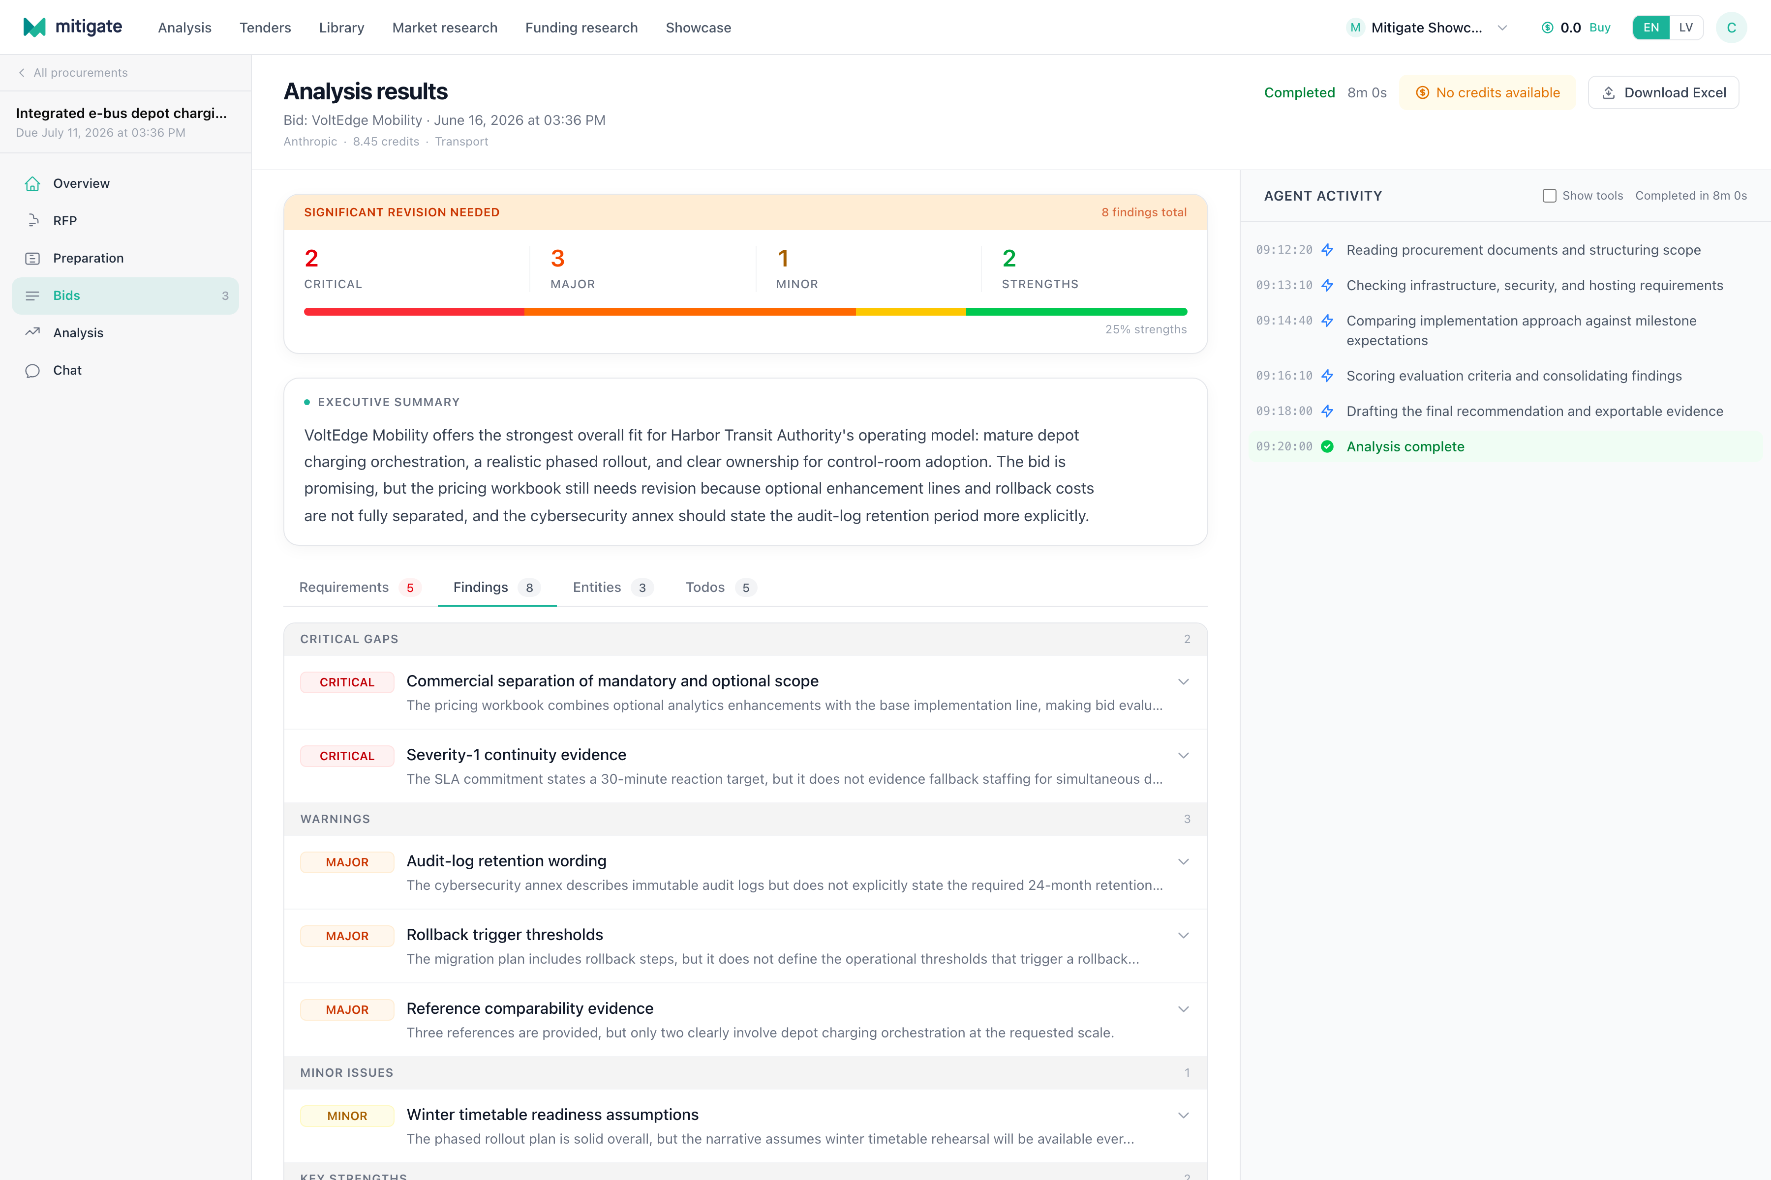Open the Tenders menu
The width and height of the screenshot is (1771, 1180).
tap(265, 28)
